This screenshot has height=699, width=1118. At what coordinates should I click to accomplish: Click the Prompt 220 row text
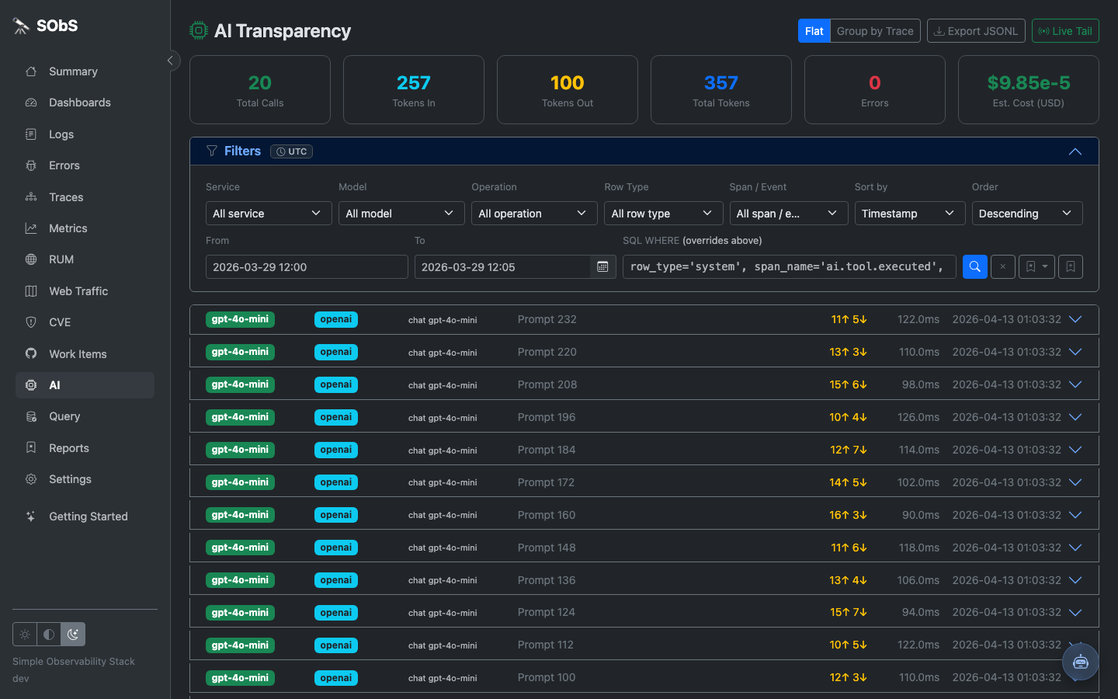[547, 352]
